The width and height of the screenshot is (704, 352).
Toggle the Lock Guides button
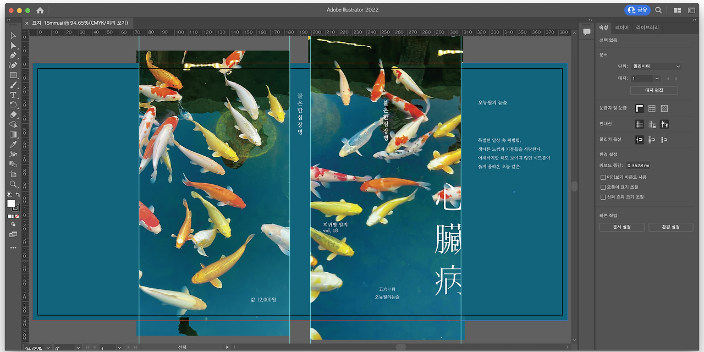[x=652, y=124]
